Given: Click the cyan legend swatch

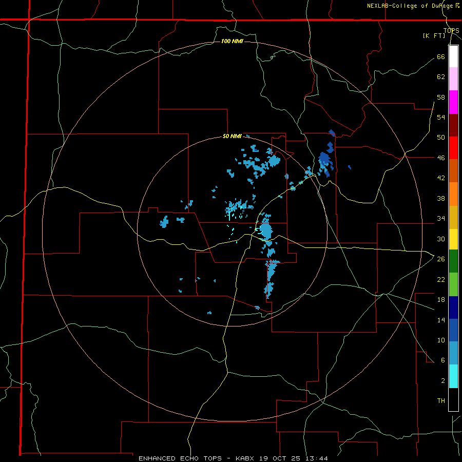Looking at the screenshot, I should [453, 376].
